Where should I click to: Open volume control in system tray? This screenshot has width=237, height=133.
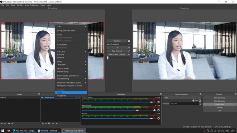coord(219,131)
